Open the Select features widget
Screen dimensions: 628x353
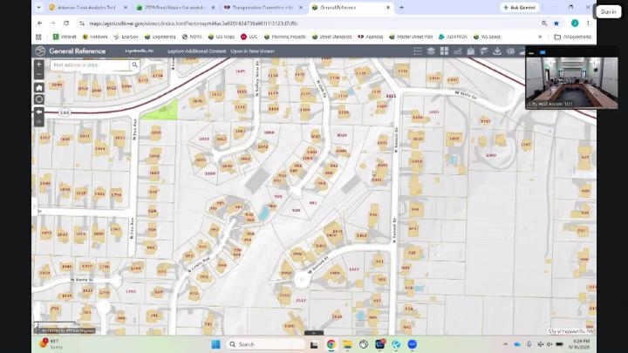[484, 51]
